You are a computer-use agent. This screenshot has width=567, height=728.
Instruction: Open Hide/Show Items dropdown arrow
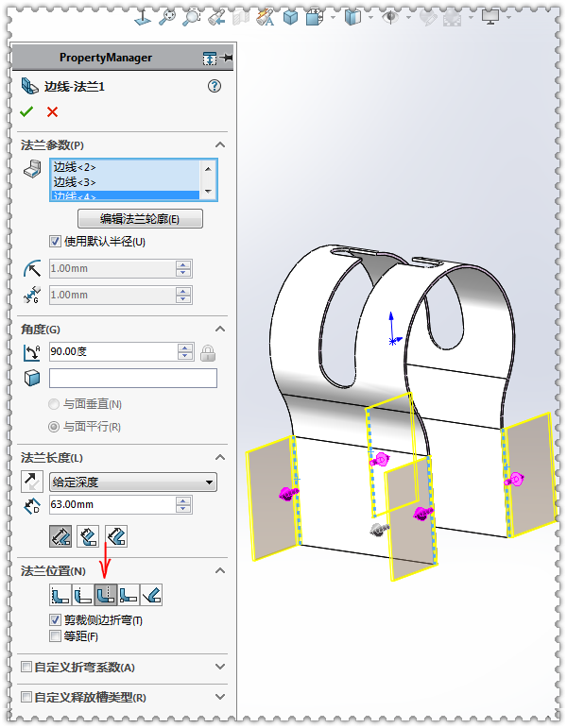[408, 18]
